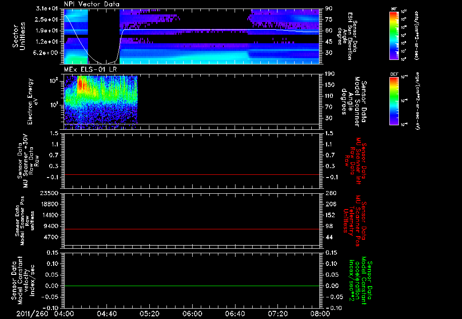Image resolution: width=462 pixels, height=319 pixels.
Task: Click the red line in Scanner Pos plot
Action: pyautogui.click(x=192, y=229)
